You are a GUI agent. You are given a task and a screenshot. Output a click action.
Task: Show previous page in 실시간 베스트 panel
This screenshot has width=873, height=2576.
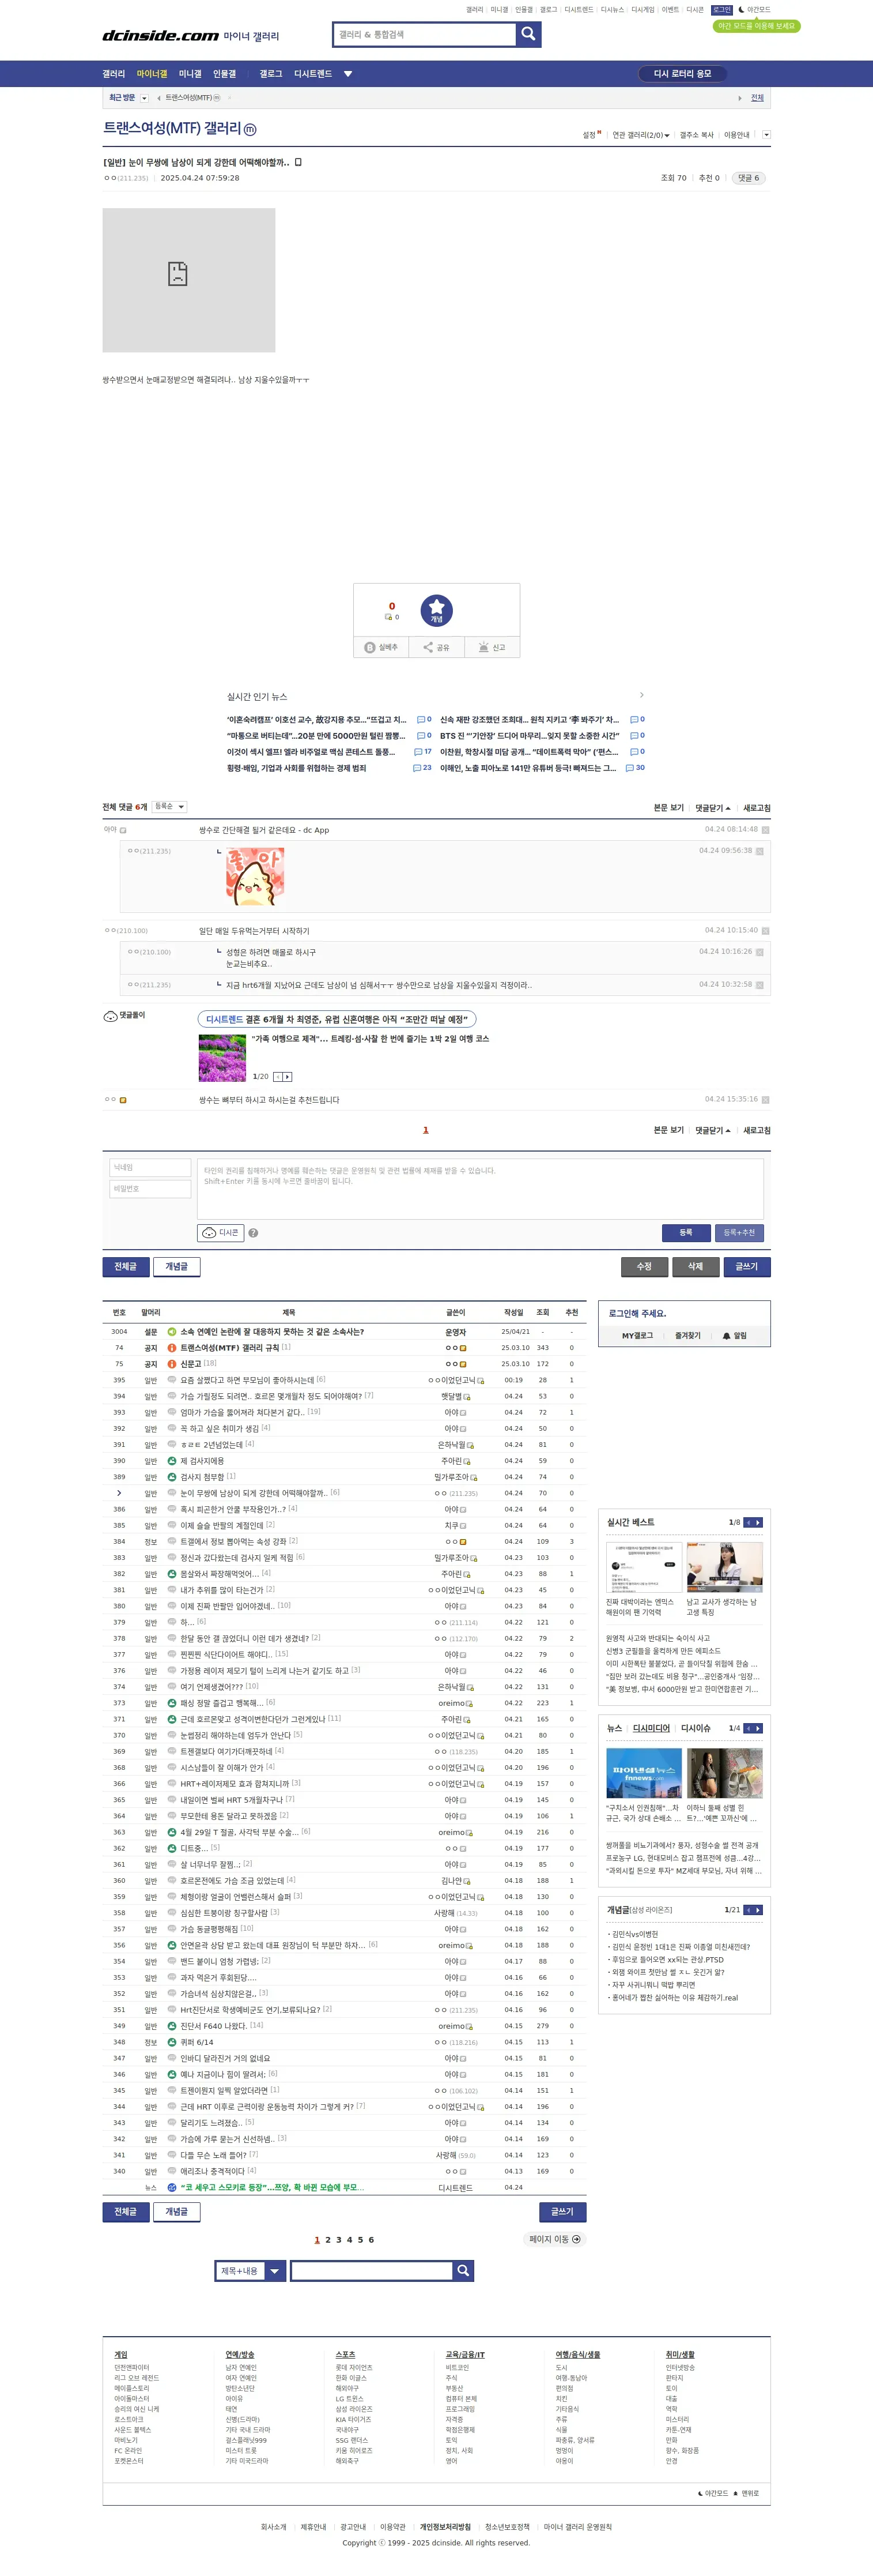tap(748, 1522)
